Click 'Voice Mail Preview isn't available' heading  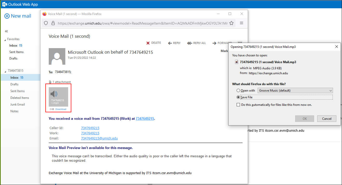click(91, 148)
